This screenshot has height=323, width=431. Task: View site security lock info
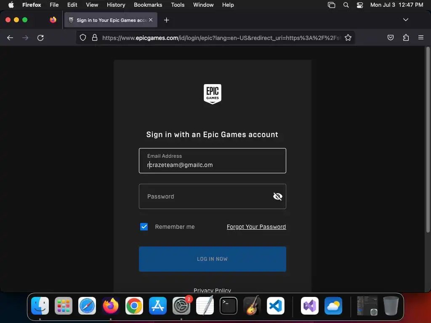(95, 37)
